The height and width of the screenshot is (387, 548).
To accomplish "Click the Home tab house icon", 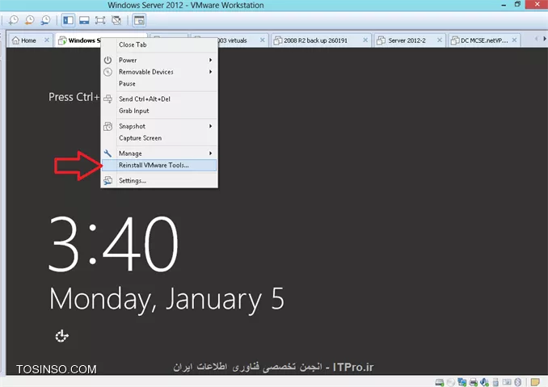I will [x=15, y=40].
